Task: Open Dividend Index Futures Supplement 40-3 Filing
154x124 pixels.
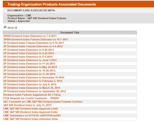Action: pos(32,95)
